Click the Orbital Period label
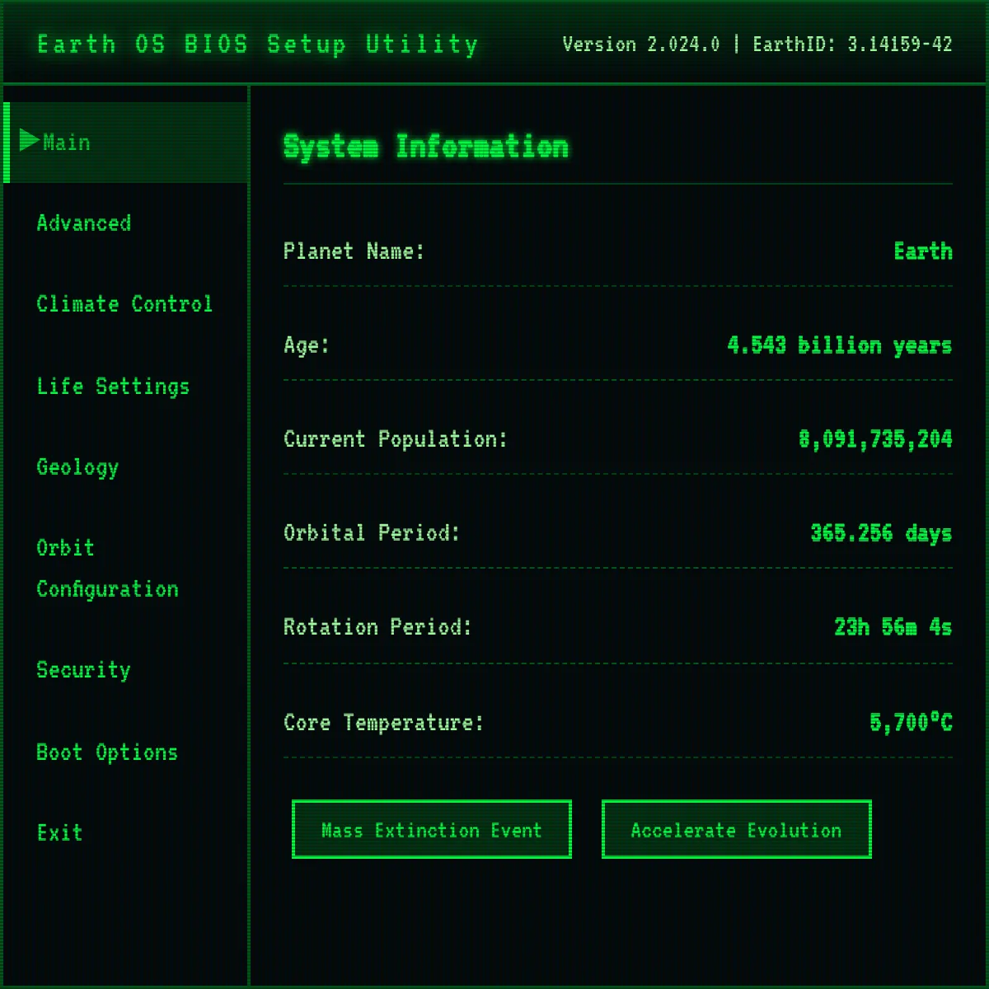The image size is (989, 989). (x=372, y=533)
